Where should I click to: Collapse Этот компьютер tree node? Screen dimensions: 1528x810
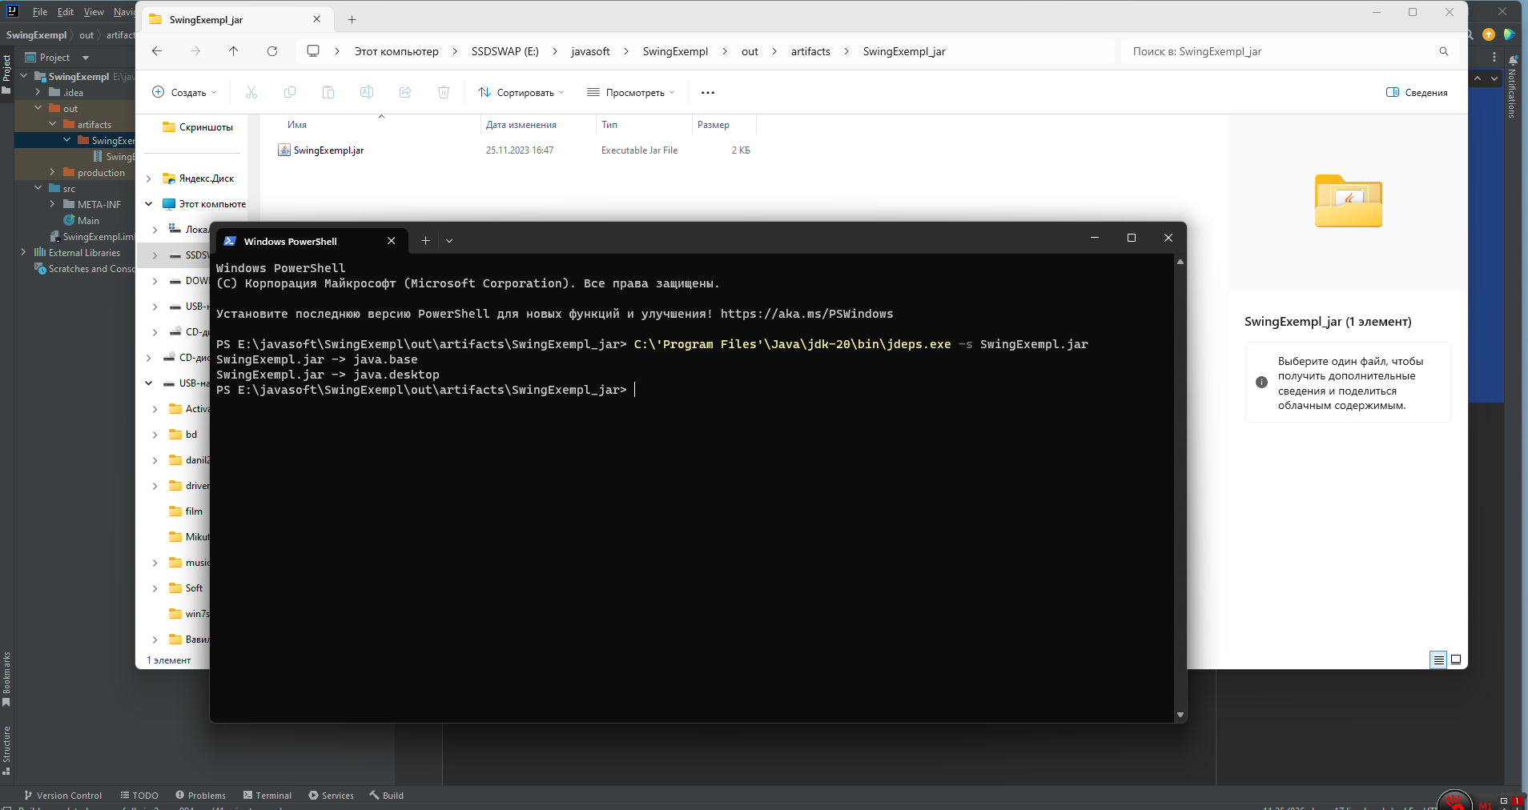click(149, 204)
